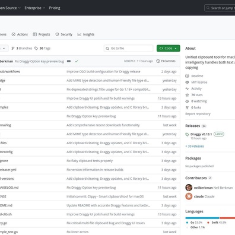Click the Go to file search box

tap(128, 48)
